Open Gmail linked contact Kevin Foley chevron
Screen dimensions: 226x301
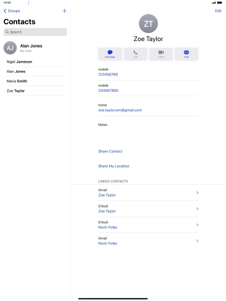(197, 241)
